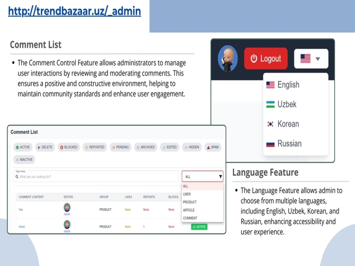Click the EDITOR column header
This screenshot has width=355, height=266.
pyautogui.click(x=69, y=197)
